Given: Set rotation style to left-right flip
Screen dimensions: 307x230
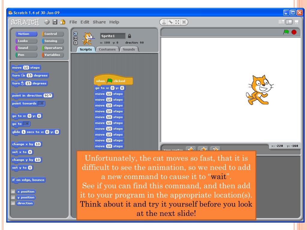Looking at the screenshot, I should tap(76, 38).
